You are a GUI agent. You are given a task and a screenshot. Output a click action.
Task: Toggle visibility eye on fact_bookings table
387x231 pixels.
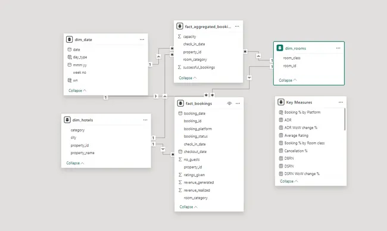click(x=229, y=104)
